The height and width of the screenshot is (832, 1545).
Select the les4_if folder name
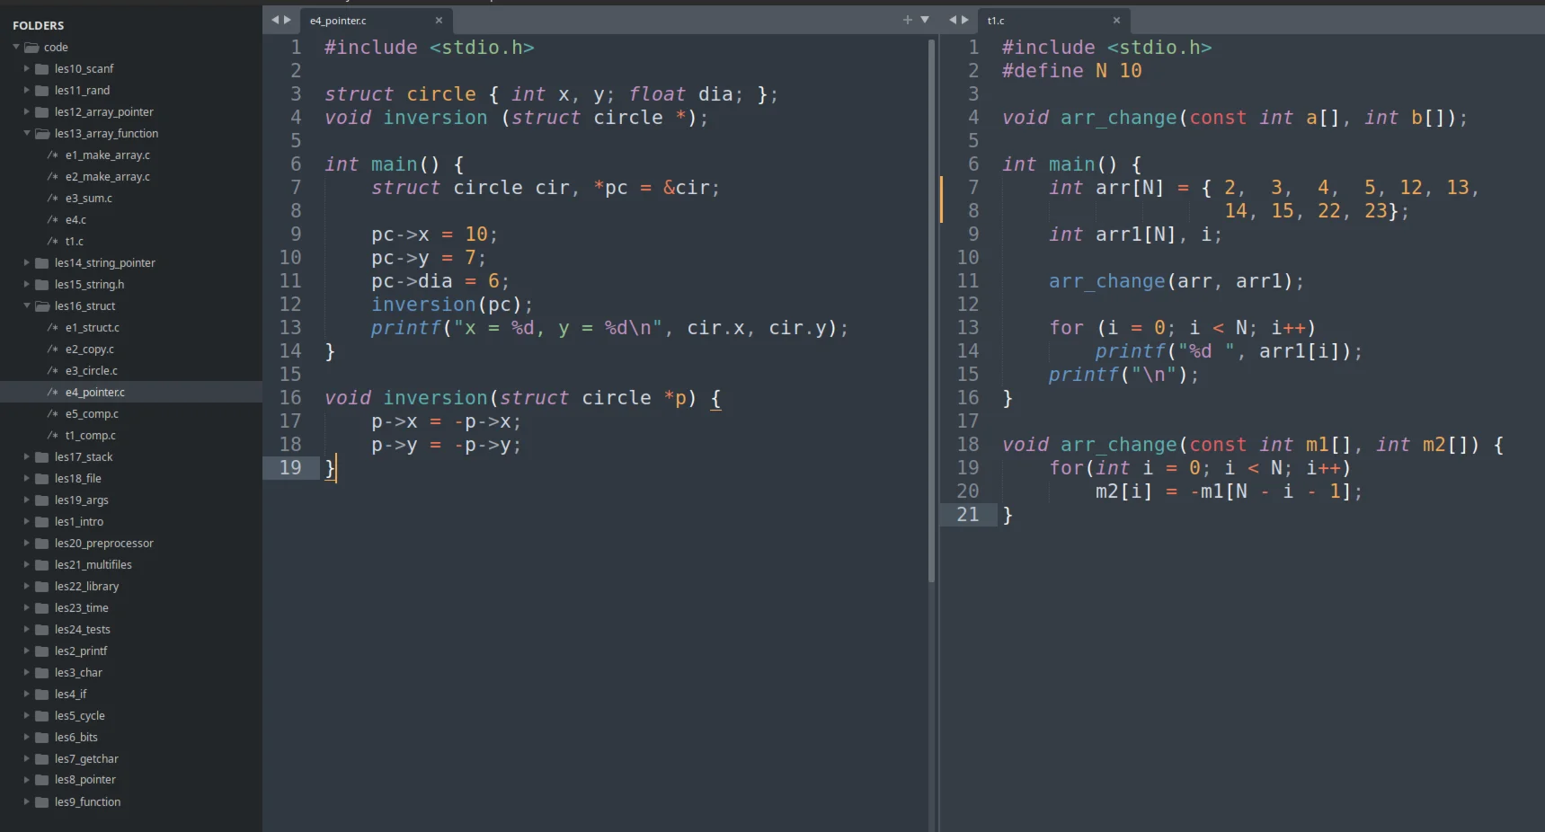pos(71,695)
